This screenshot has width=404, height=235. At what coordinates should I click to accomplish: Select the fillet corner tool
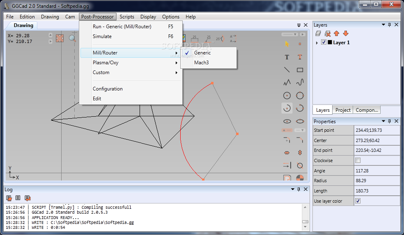pos(287,140)
